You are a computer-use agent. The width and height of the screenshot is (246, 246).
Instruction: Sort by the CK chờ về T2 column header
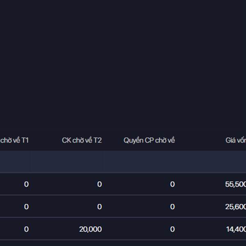(82, 140)
